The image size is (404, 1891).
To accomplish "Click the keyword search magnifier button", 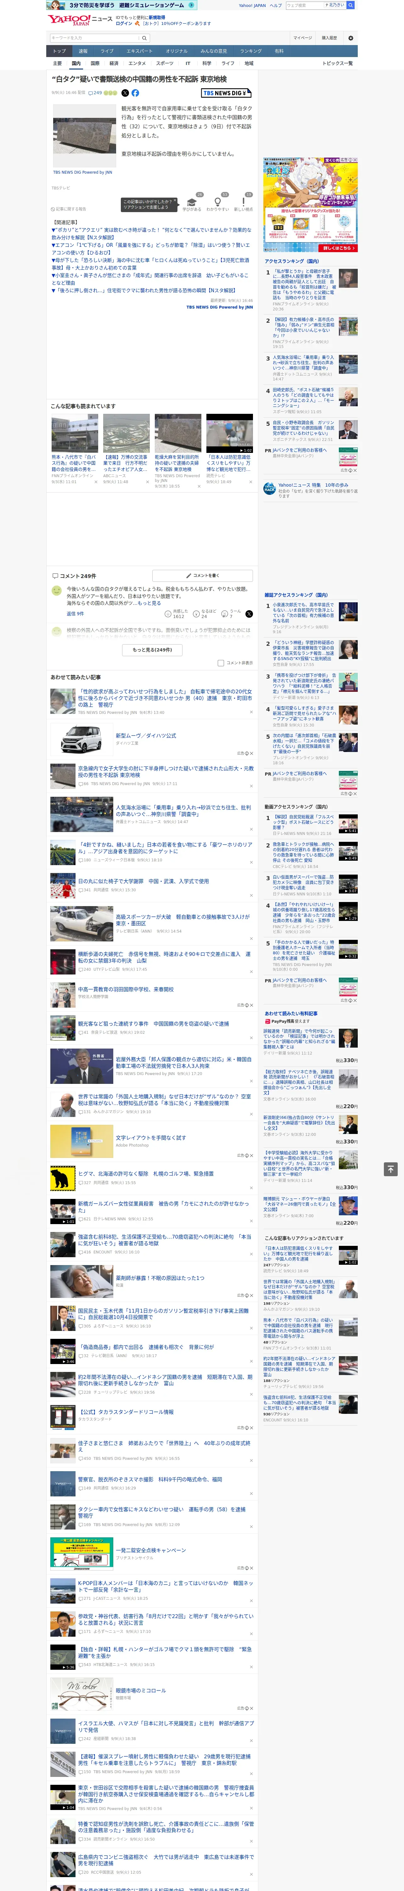I will pyautogui.click(x=144, y=38).
